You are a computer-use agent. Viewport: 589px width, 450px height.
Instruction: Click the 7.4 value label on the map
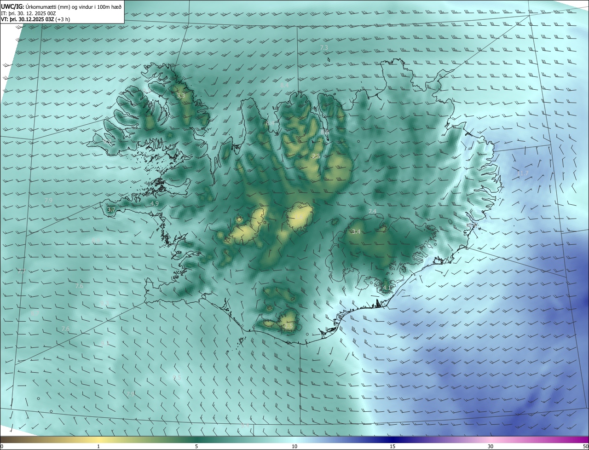[372, 211]
